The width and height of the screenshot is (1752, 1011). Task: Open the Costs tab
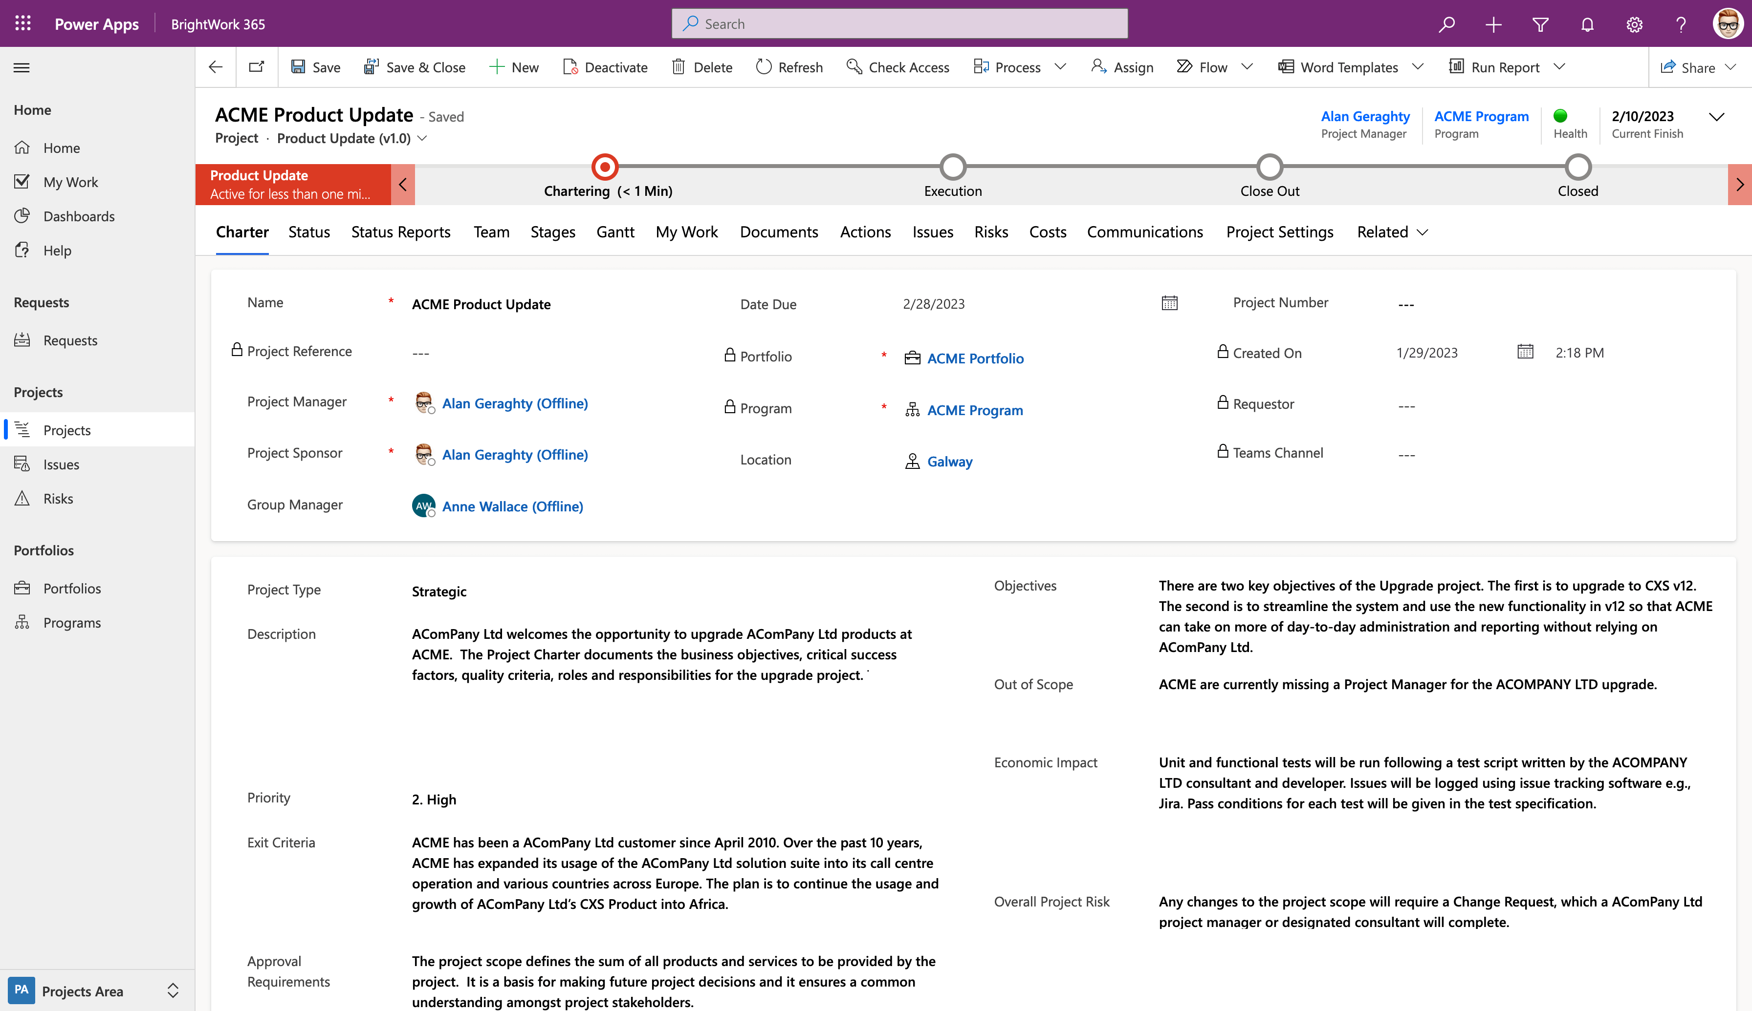coord(1047,232)
